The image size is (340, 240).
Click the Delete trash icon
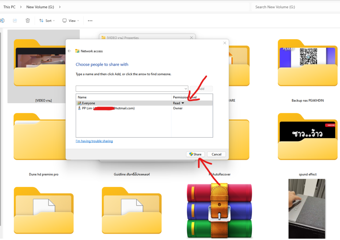click(28, 21)
